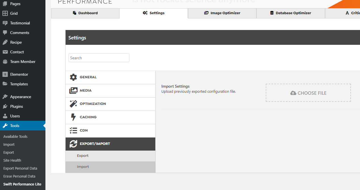Click the Contact envelope icon

[x=5, y=52]
